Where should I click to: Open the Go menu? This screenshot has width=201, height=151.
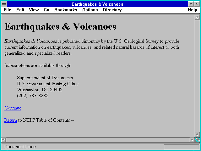tap(46, 10)
